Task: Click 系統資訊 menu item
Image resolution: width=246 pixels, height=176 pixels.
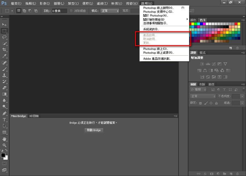Action: (164, 29)
